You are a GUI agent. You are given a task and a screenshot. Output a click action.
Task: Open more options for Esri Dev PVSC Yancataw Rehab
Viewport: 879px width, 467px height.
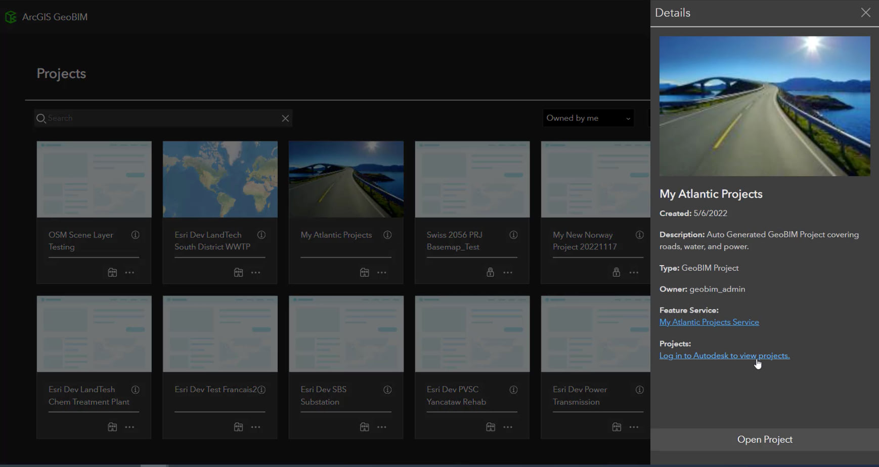tap(508, 428)
